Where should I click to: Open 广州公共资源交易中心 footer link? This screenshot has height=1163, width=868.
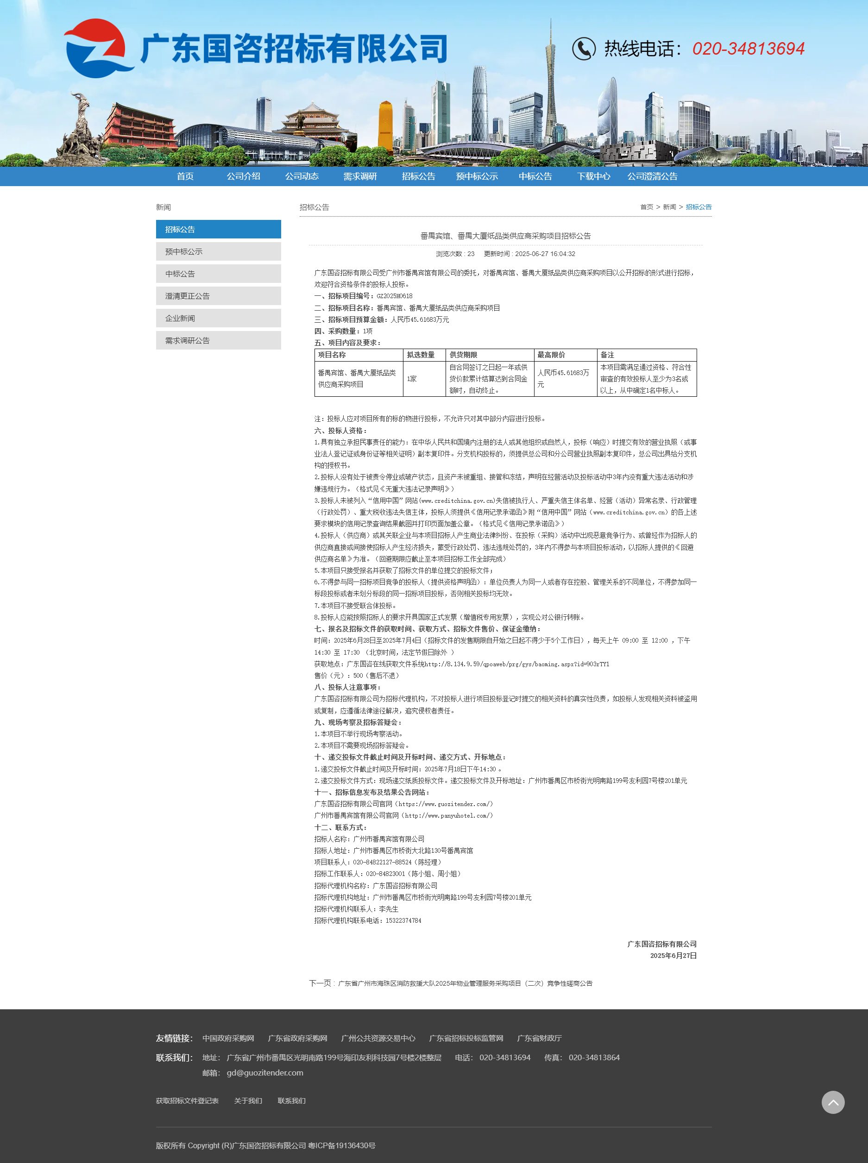tap(378, 1038)
